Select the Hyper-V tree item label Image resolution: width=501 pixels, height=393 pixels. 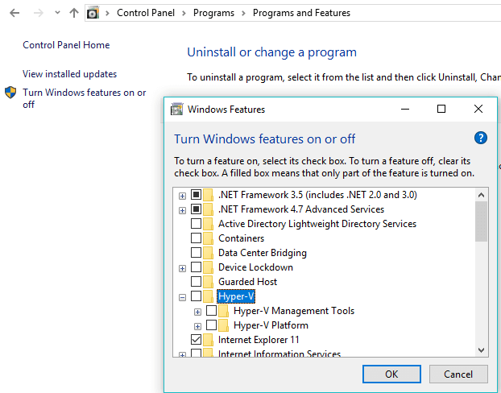(236, 296)
